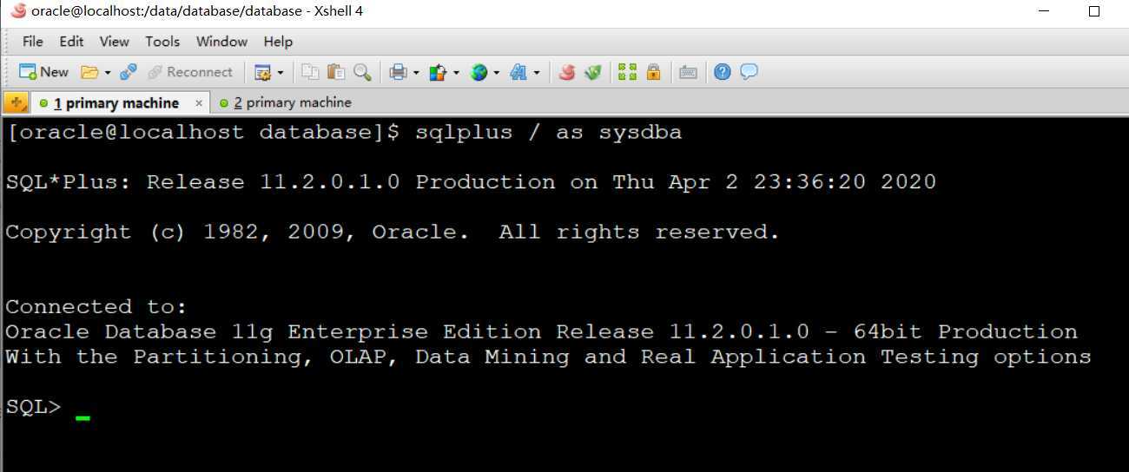This screenshot has height=472, width=1129.
Task: Click the full screen grid icon
Action: (x=627, y=72)
